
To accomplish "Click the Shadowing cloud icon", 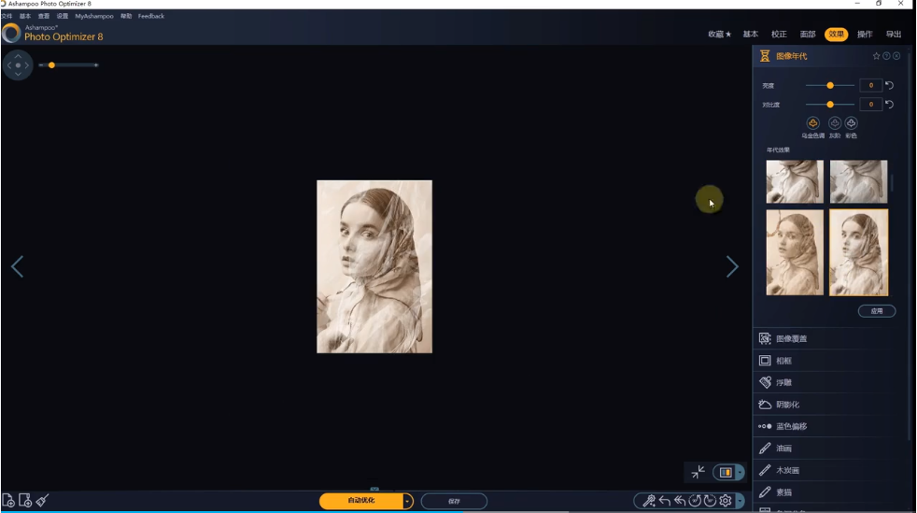I will (765, 405).
